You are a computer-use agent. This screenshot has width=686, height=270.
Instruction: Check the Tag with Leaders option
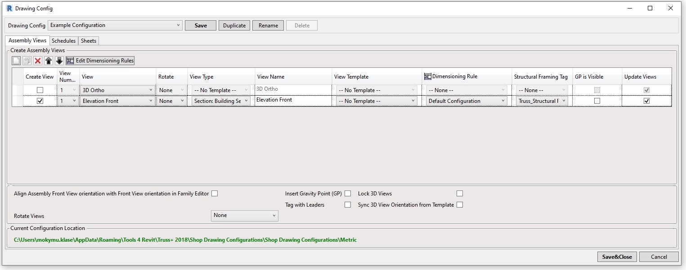click(x=348, y=205)
